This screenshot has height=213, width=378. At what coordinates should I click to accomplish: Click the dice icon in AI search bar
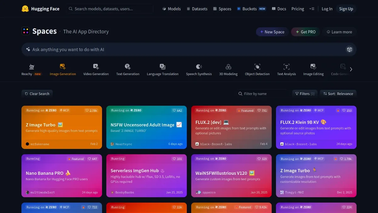click(x=349, y=50)
